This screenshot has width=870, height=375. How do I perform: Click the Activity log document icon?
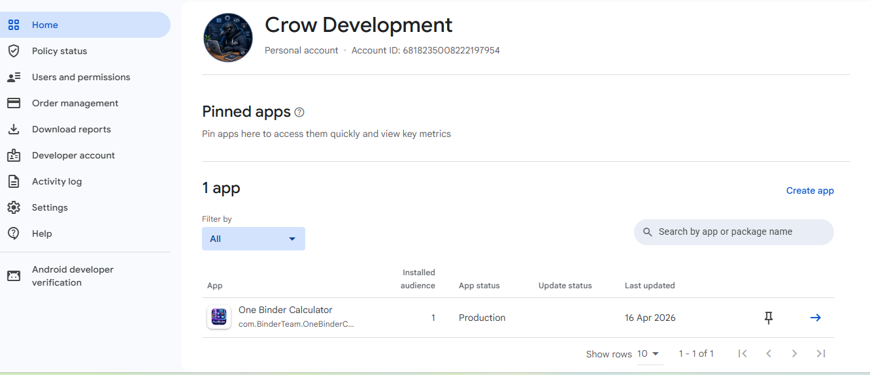tap(14, 181)
